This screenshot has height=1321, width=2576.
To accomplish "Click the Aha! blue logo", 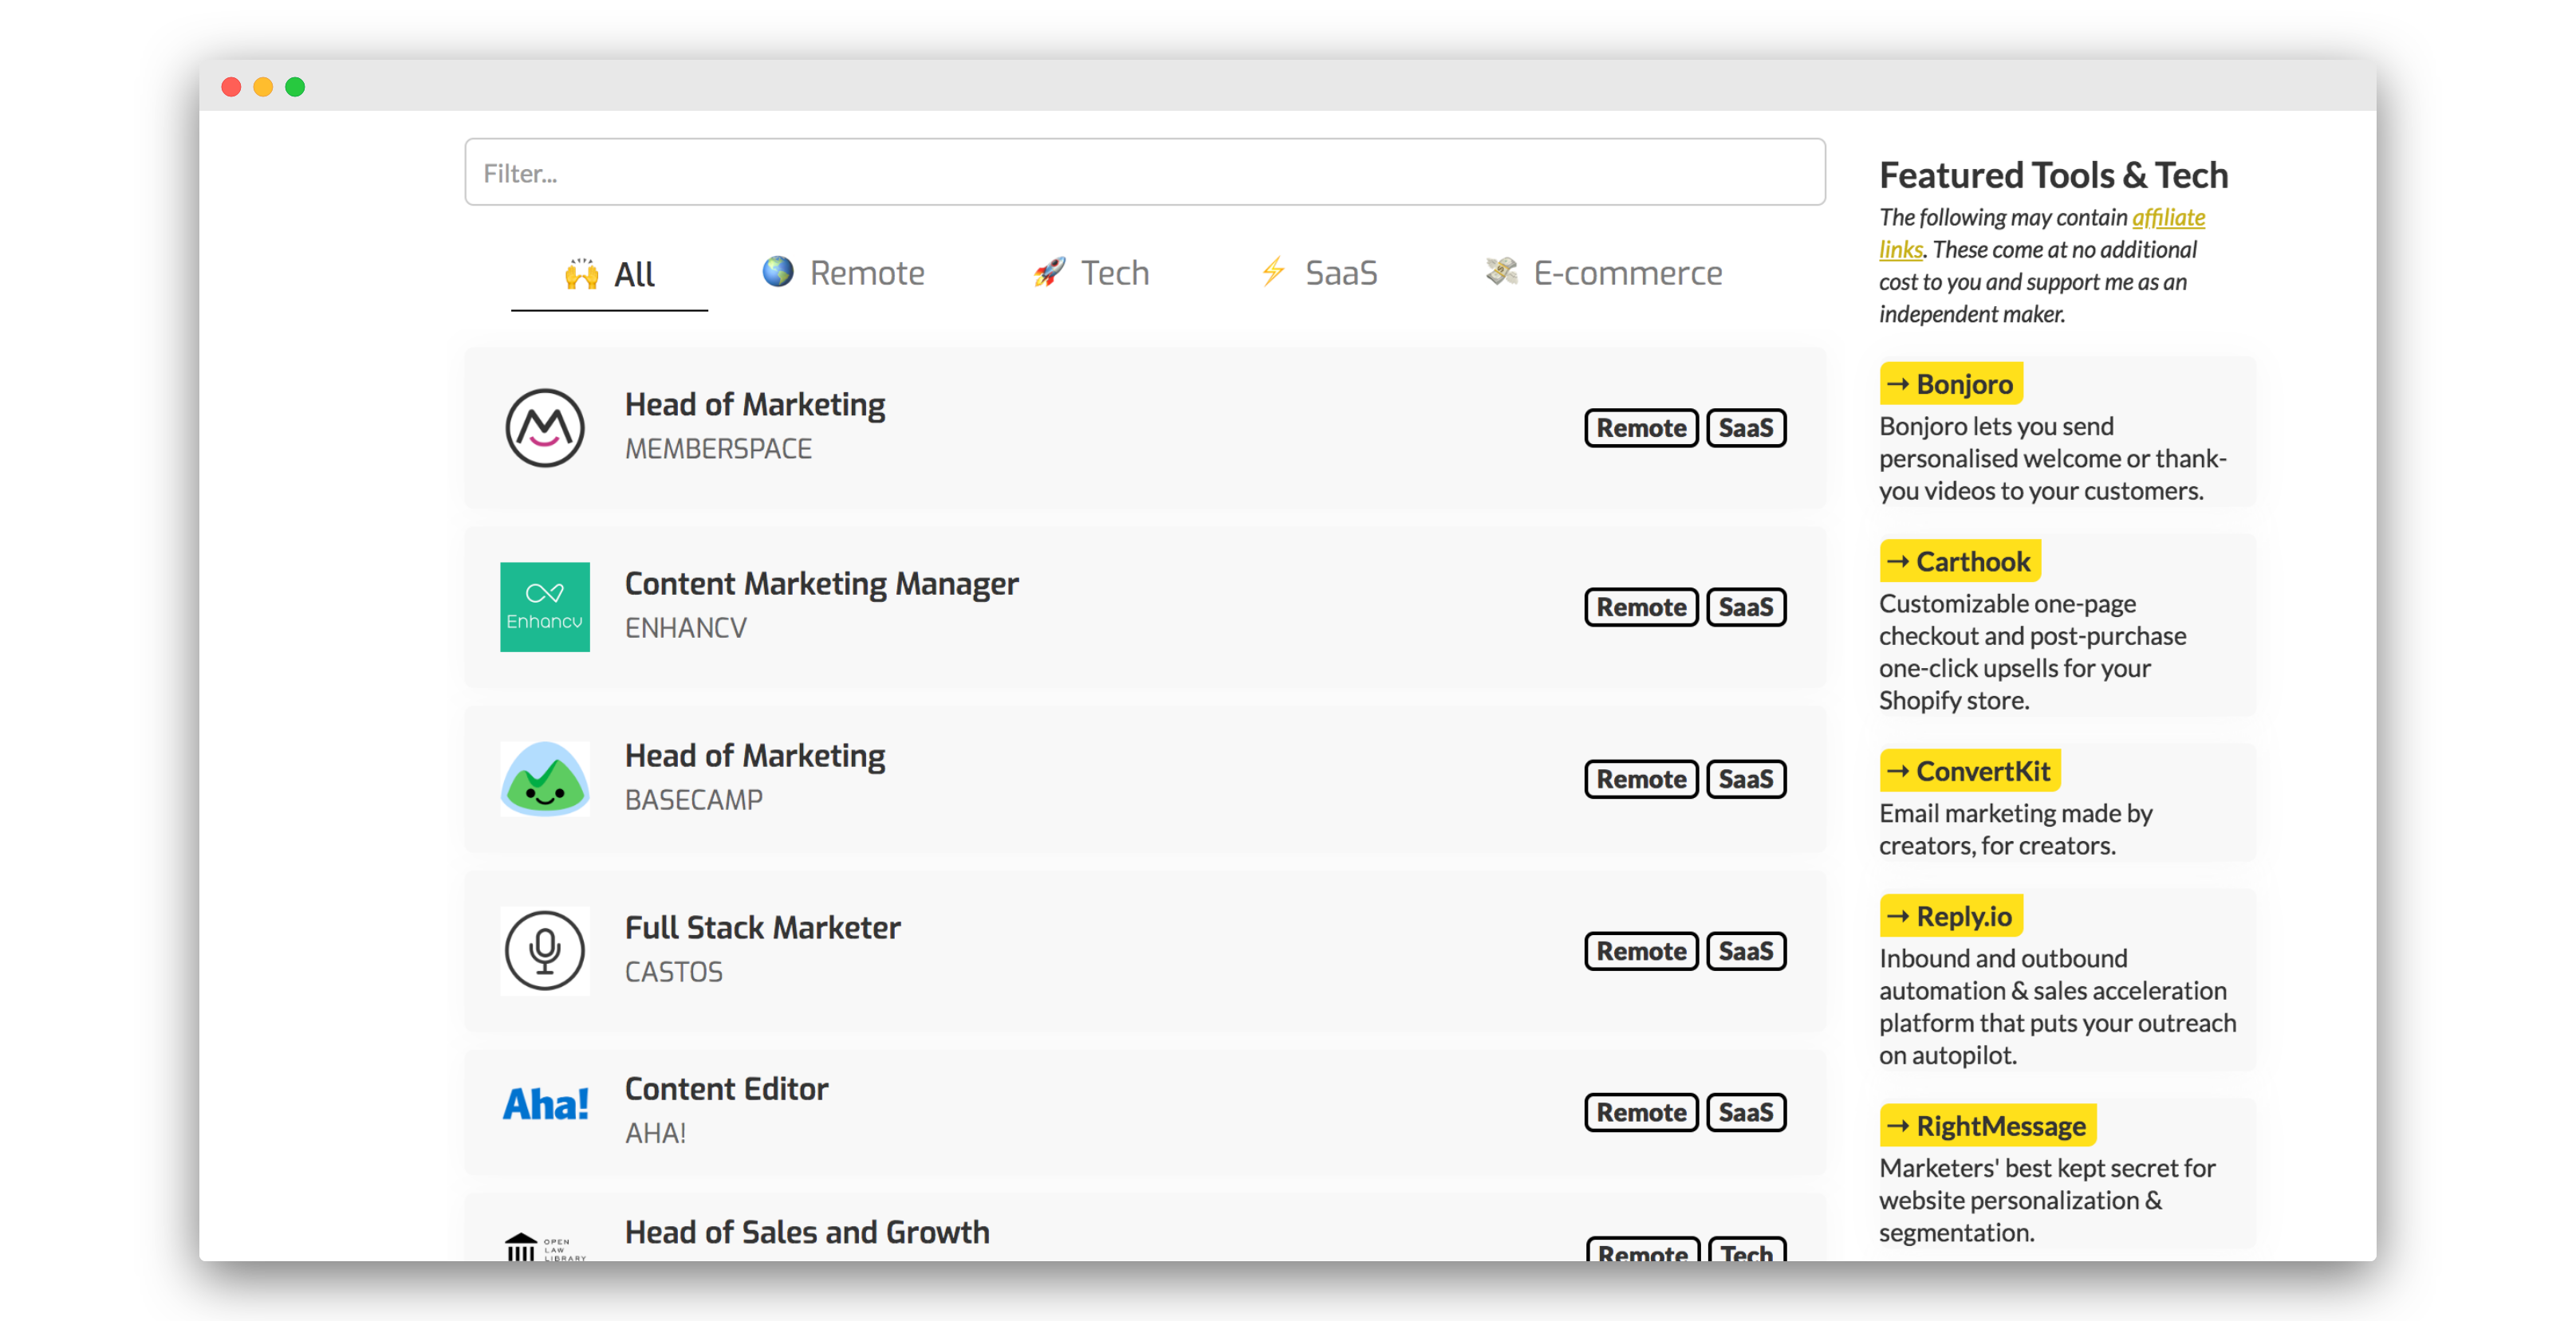I will point(545,1105).
